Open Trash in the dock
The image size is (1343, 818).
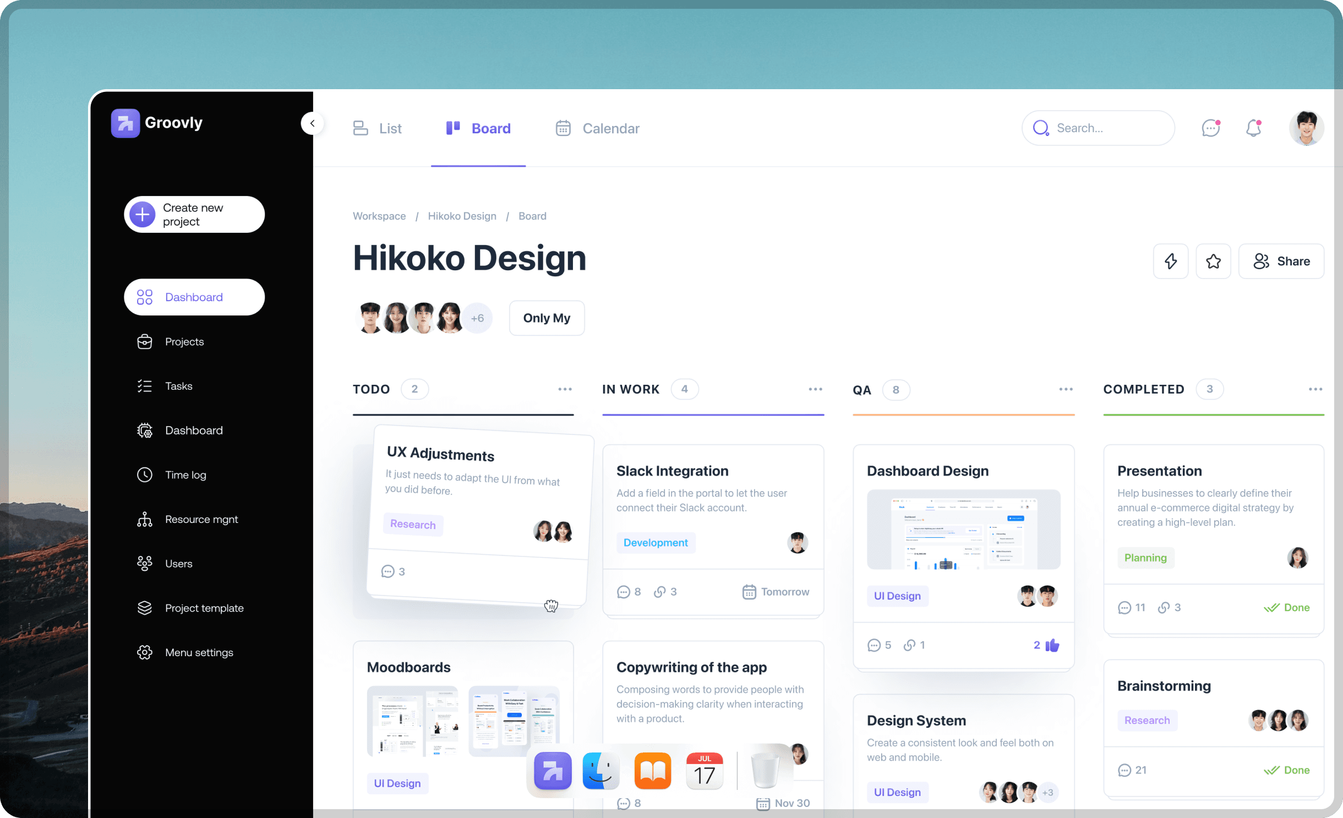click(x=765, y=770)
